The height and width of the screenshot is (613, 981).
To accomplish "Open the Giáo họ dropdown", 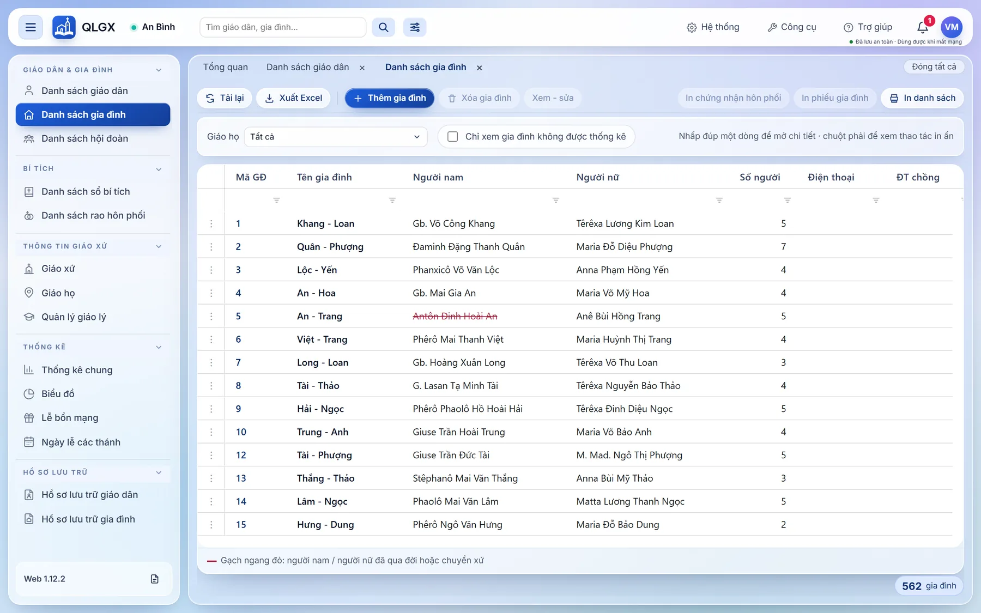I will pyautogui.click(x=336, y=137).
